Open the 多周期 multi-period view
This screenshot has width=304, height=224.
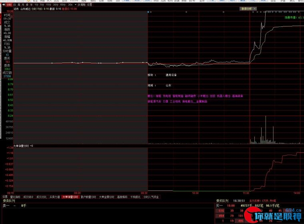coord(82,5)
